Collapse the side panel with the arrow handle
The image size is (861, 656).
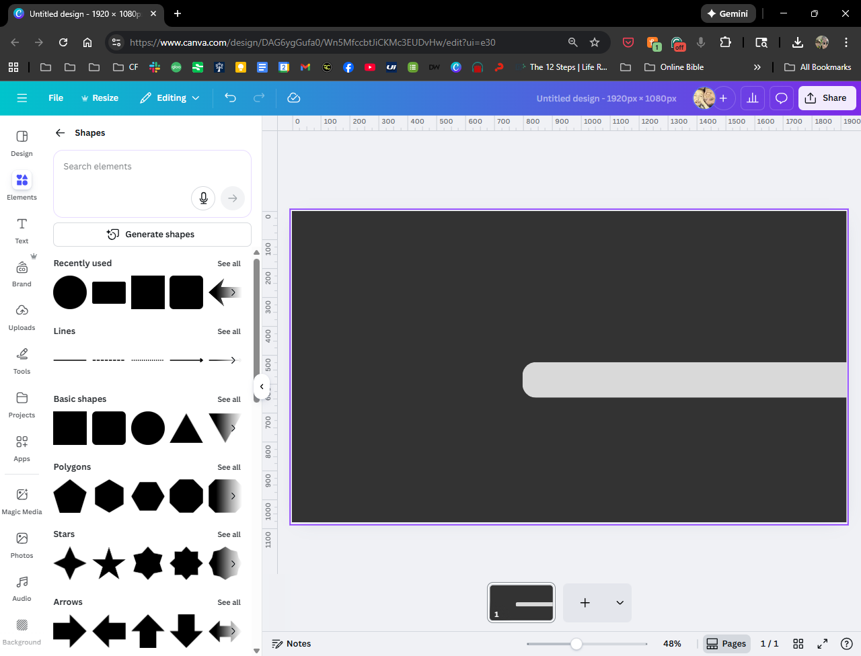coord(262,386)
